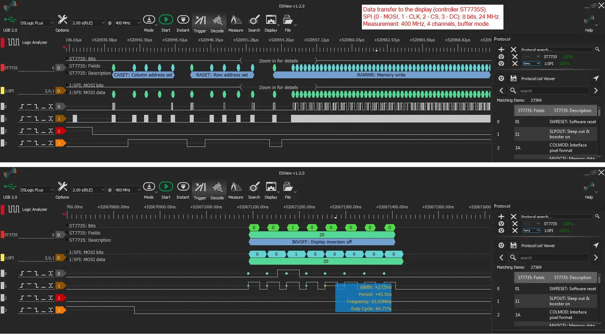Open the 2.00 s(RLE) duration dropdown, upper window
The height and width of the screenshot is (334, 605).
tap(88, 23)
